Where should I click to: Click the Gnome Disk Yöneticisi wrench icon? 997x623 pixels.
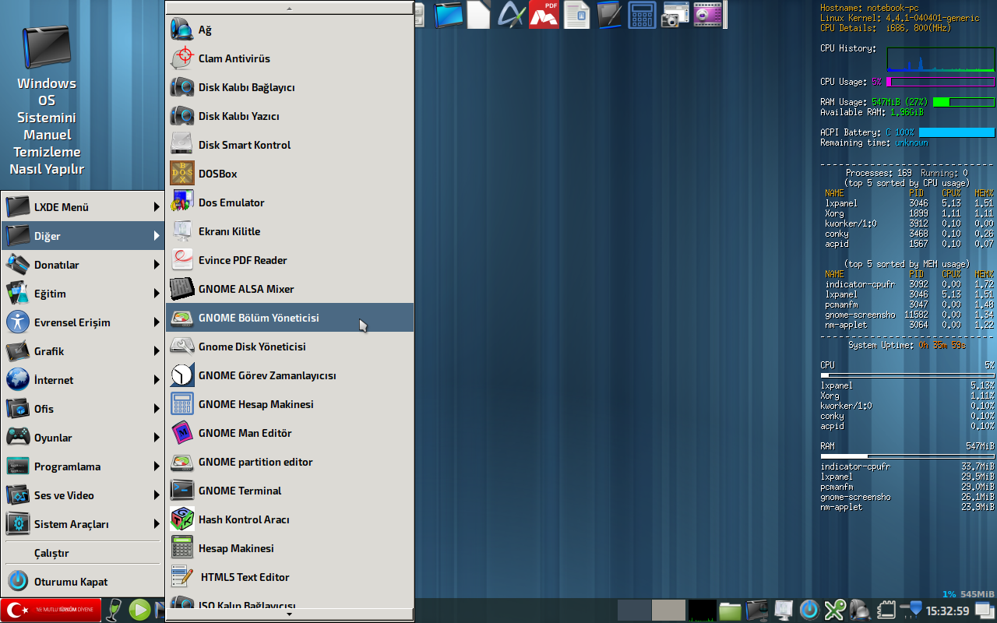(182, 347)
